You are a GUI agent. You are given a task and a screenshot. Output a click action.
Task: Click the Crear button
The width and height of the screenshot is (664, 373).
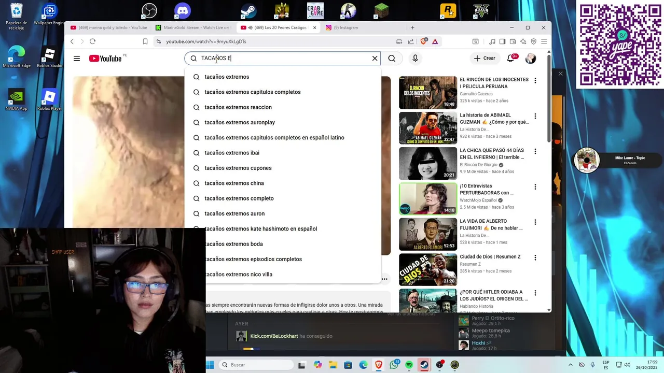click(485, 59)
